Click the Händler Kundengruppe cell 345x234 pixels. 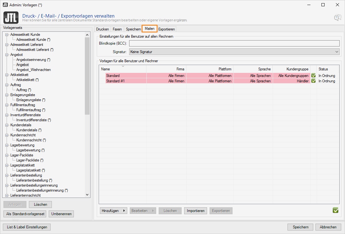(292, 81)
